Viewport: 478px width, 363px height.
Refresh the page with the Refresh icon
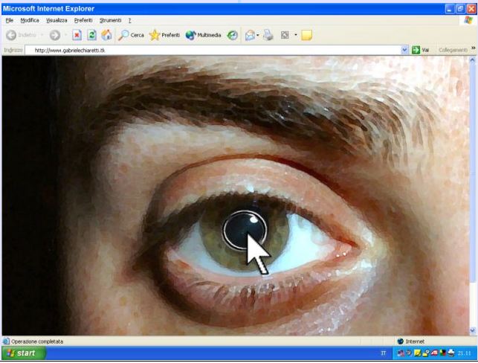[x=91, y=35]
